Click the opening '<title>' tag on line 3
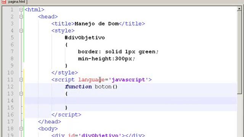The image size is (244, 137). [63, 24]
